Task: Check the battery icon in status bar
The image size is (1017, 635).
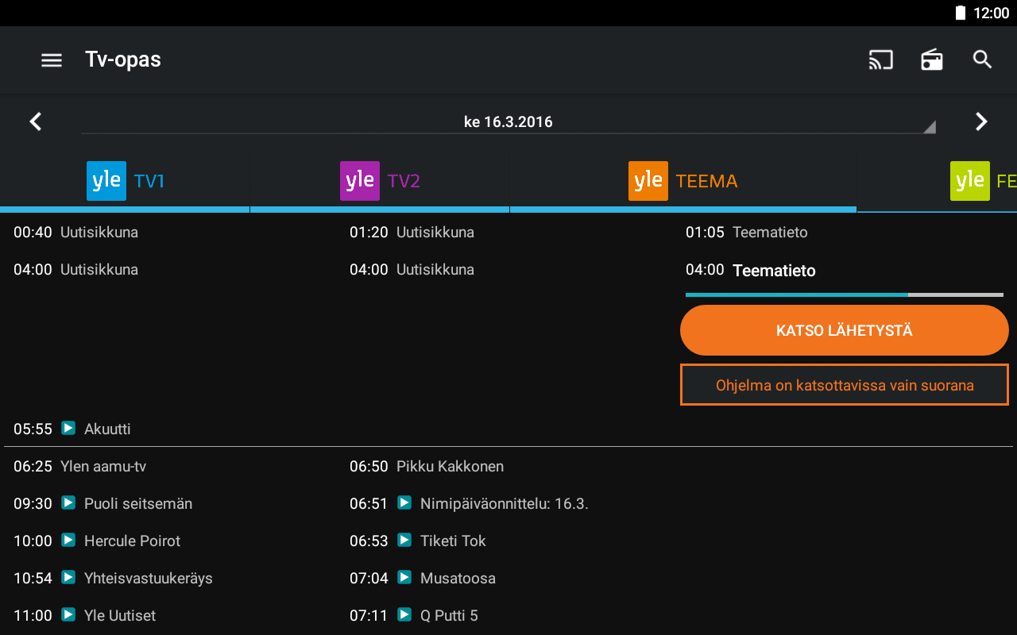Action: [961, 13]
